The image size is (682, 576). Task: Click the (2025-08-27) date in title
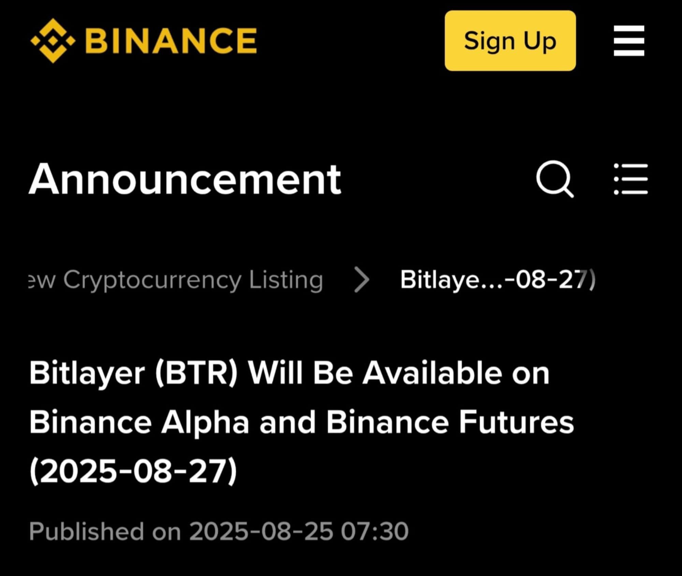click(133, 472)
